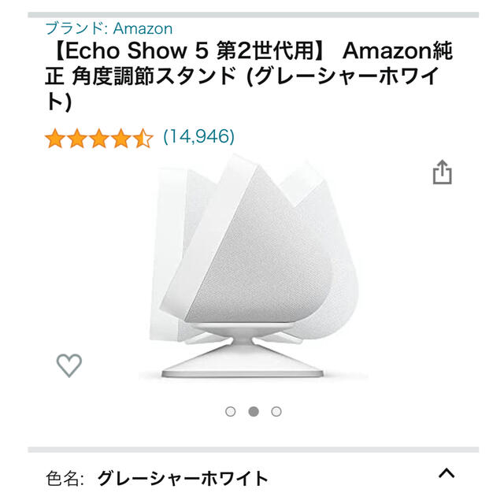The width and height of the screenshot is (504, 504).
Task: Click the 色名 label text
Action: (x=65, y=478)
